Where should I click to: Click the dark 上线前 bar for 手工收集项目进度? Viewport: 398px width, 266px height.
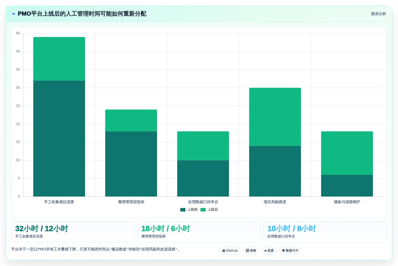click(x=59, y=138)
